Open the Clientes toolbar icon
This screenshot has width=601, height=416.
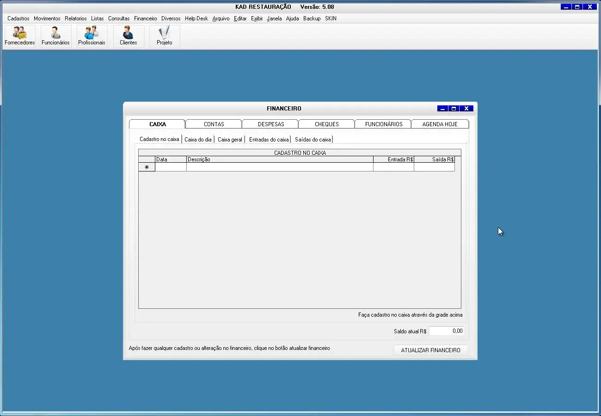[128, 36]
